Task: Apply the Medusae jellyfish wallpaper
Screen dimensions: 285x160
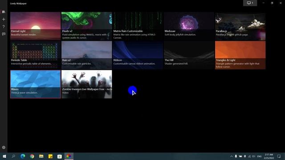Action: tap(189, 26)
